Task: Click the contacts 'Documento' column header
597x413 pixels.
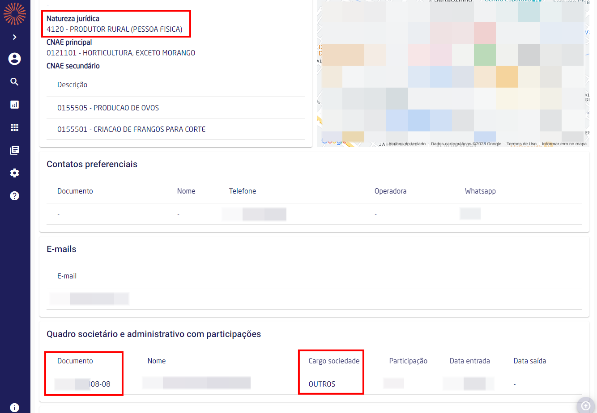Action: [75, 191]
